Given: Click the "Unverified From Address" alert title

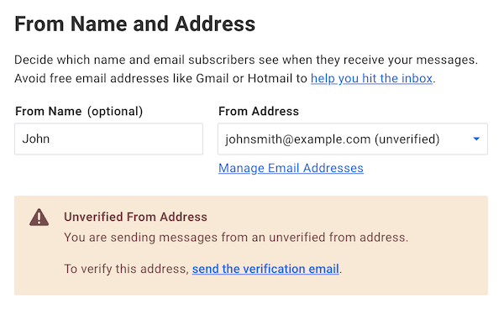Looking at the screenshot, I should pyautogui.click(x=135, y=217).
